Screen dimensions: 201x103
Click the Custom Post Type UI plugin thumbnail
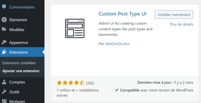(75, 28)
